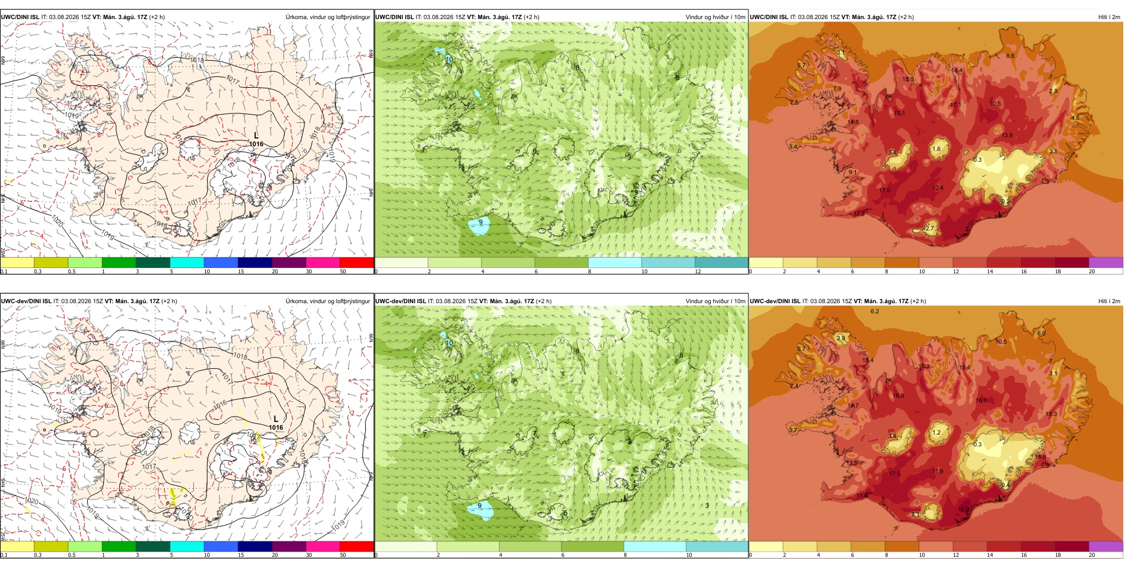Click yellow 0.1 swatch in UWC precipitation legend
1134x567 pixels.
coord(17,263)
